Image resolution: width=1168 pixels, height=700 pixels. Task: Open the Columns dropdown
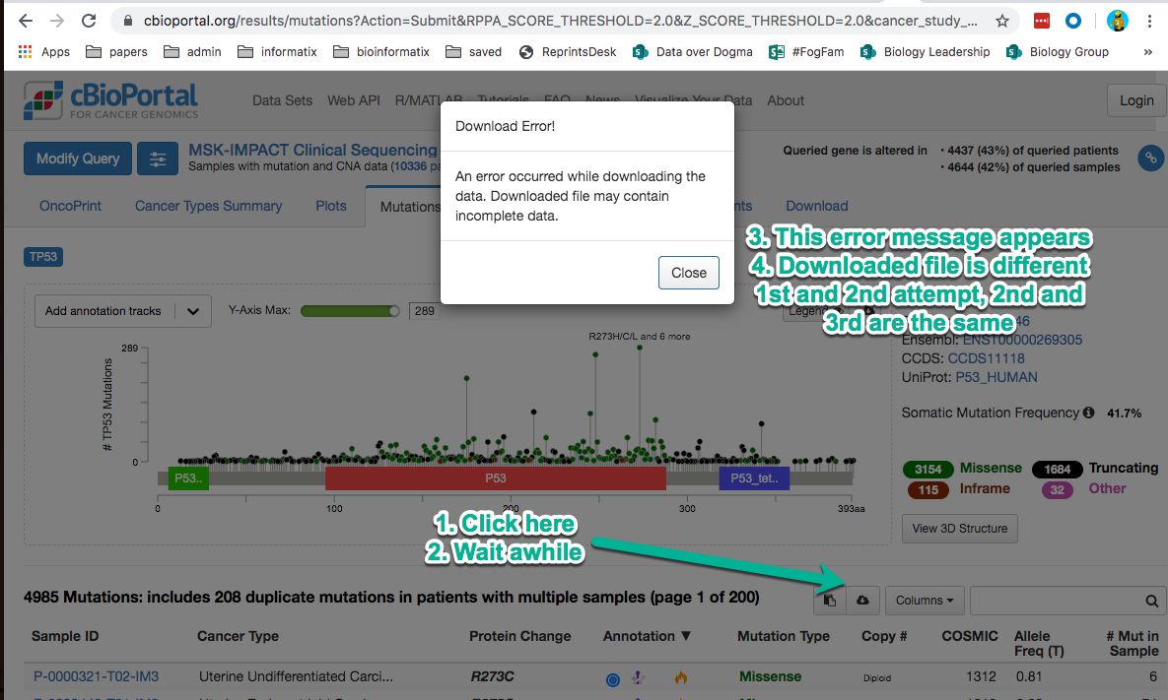tap(925, 601)
